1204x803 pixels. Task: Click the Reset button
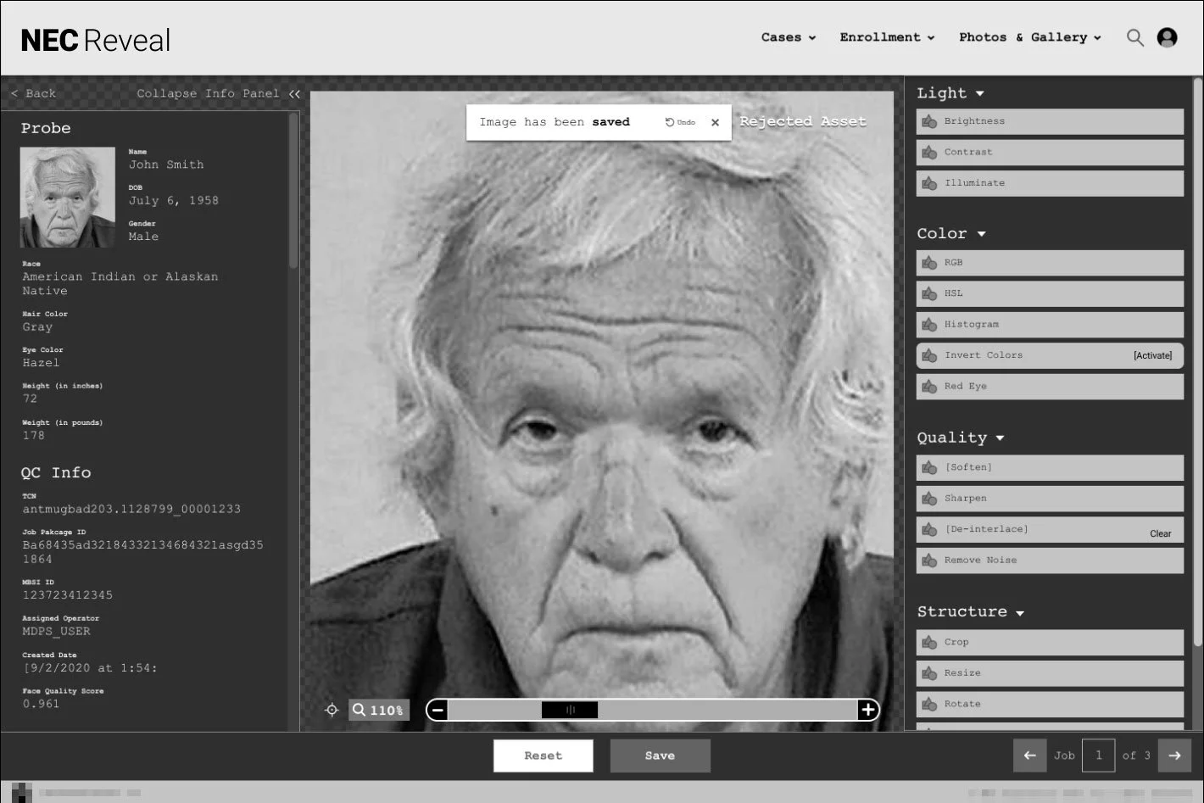(x=543, y=756)
